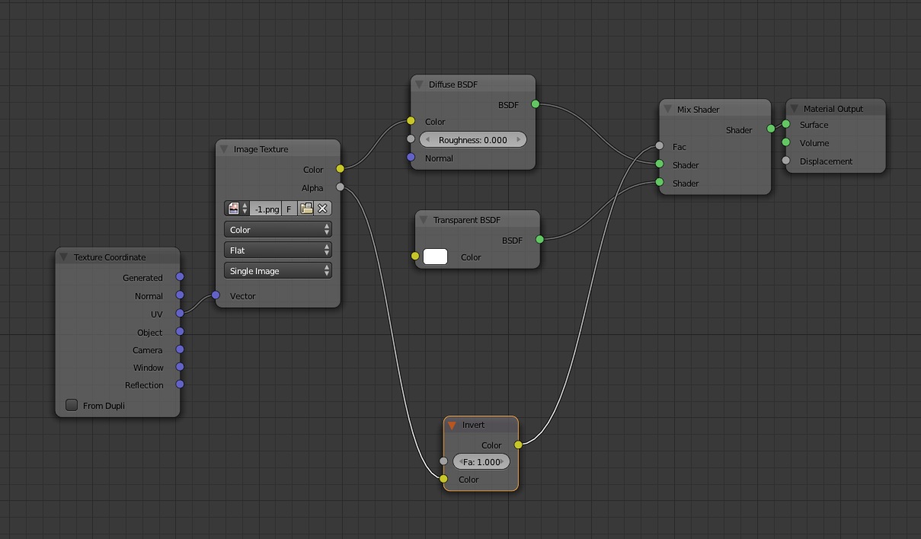Click Diffuse BSDF Roughness input socket
This screenshot has height=539, width=921.
[411, 139]
